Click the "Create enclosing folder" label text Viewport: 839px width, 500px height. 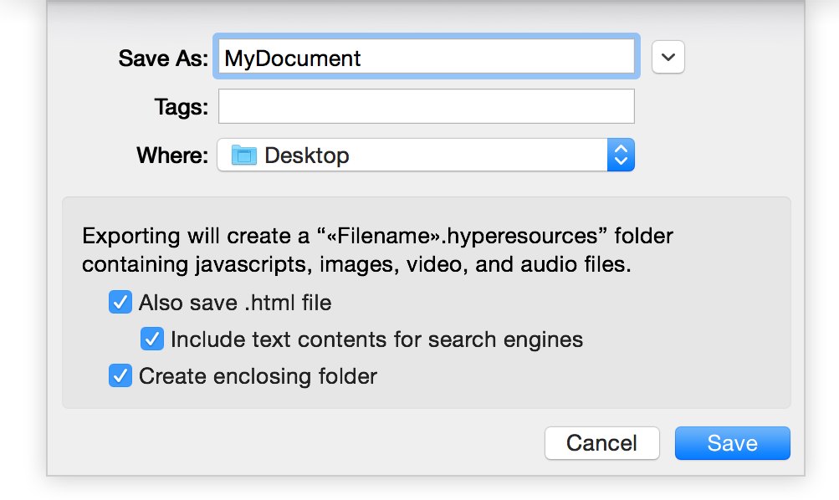tap(258, 376)
